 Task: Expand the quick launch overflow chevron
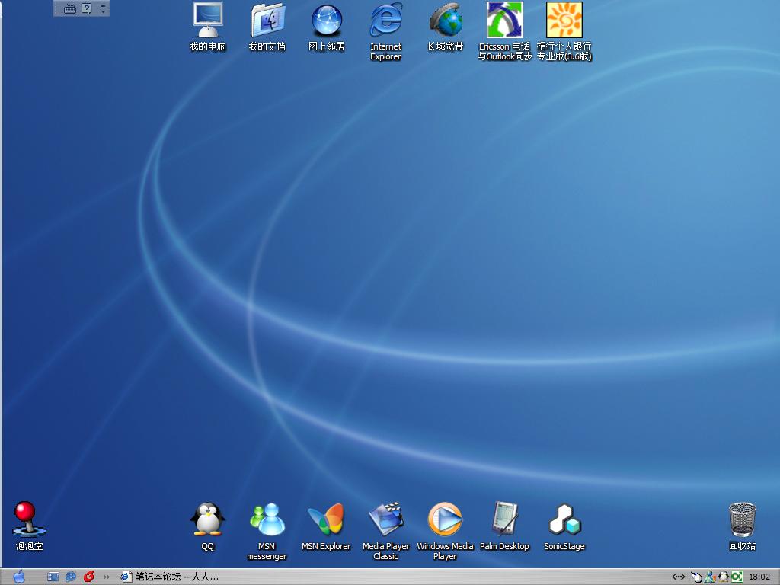coord(106,577)
